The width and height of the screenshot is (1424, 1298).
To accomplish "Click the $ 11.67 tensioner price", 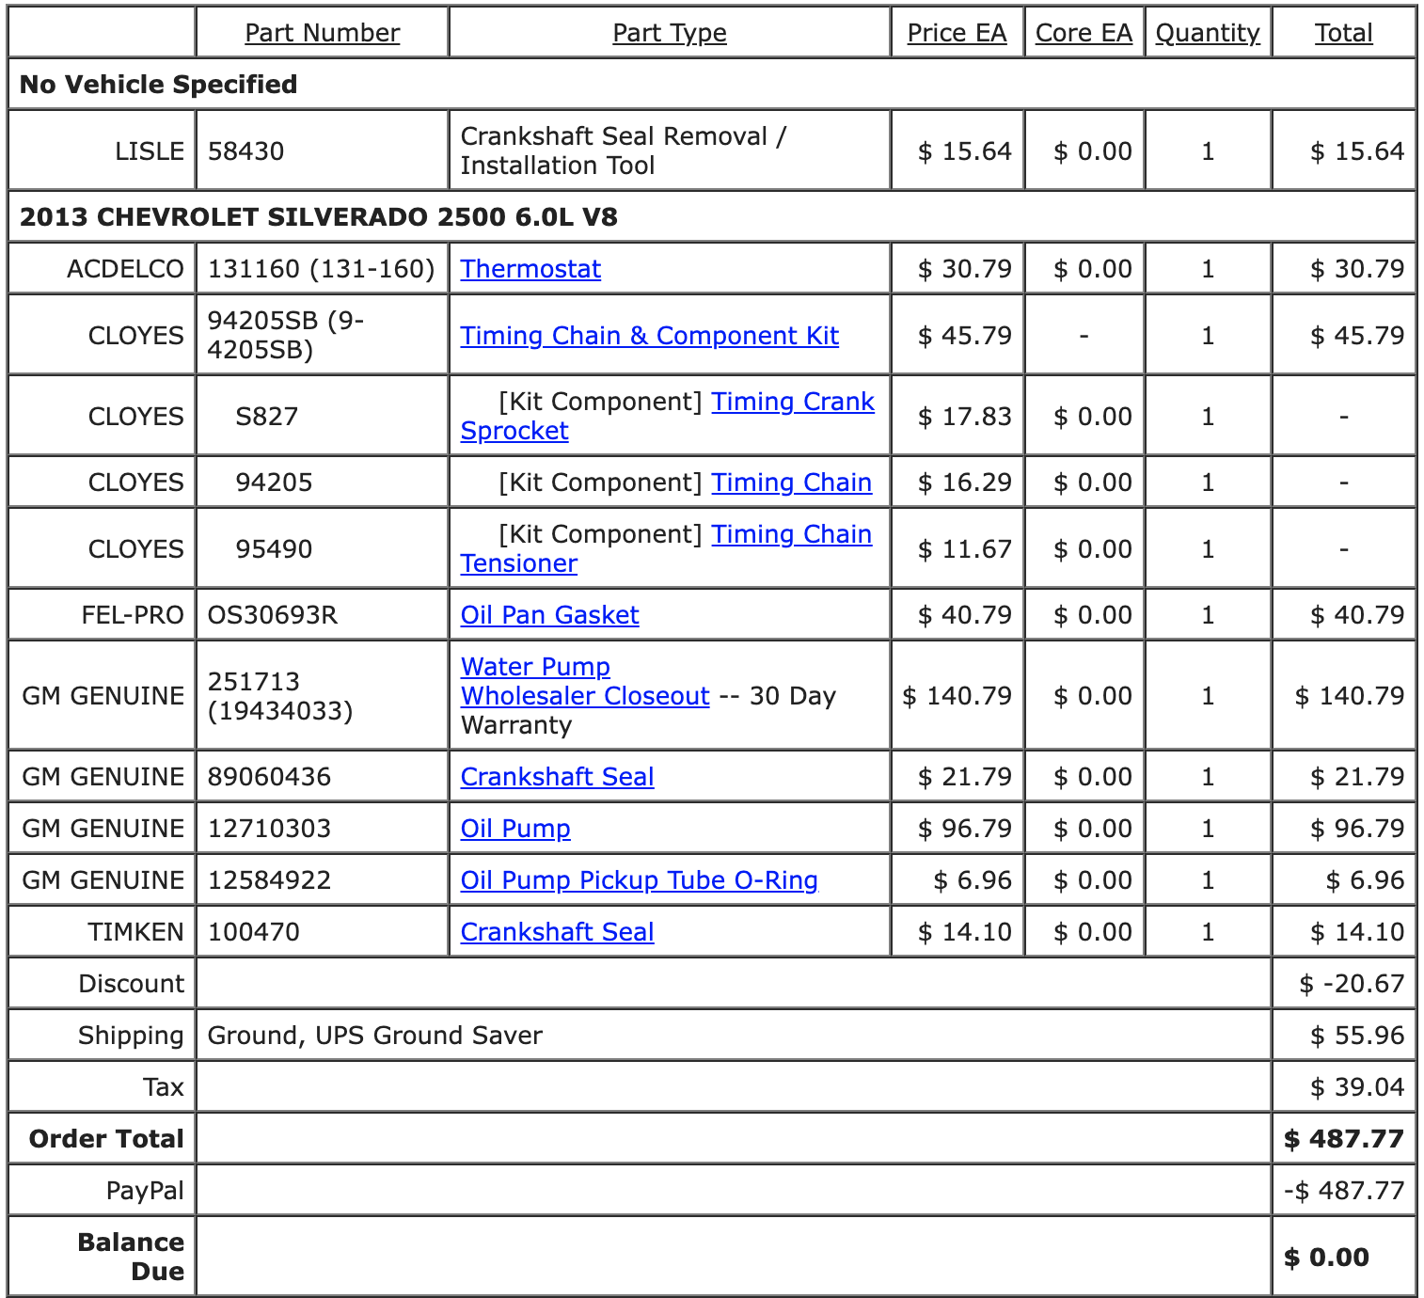I will click(x=965, y=549).
